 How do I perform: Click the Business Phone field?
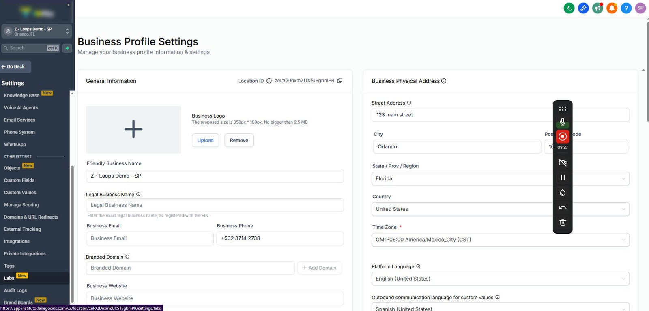pos(280,238)
